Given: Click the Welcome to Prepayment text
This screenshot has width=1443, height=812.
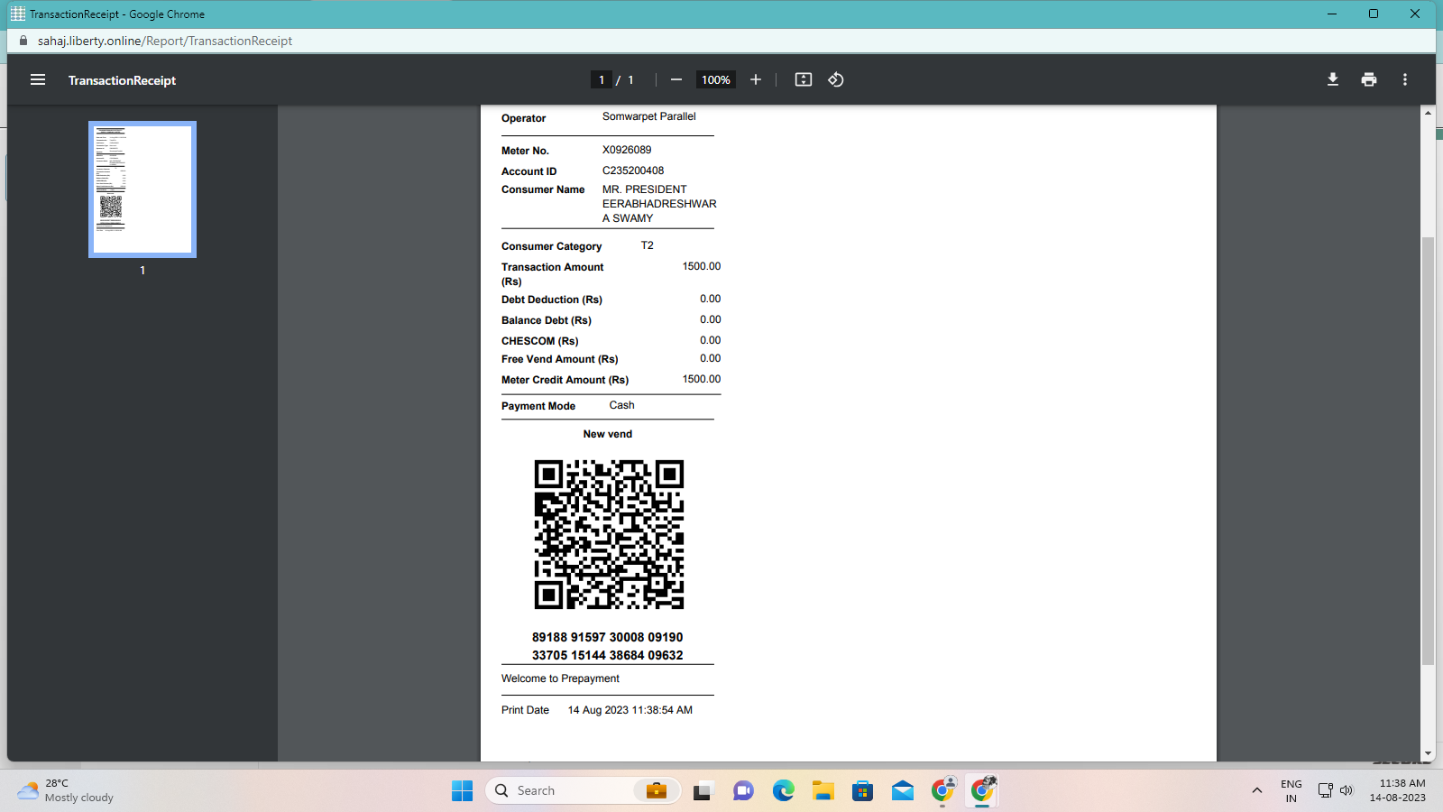Looking at the screenshot, I should point(560,678).
